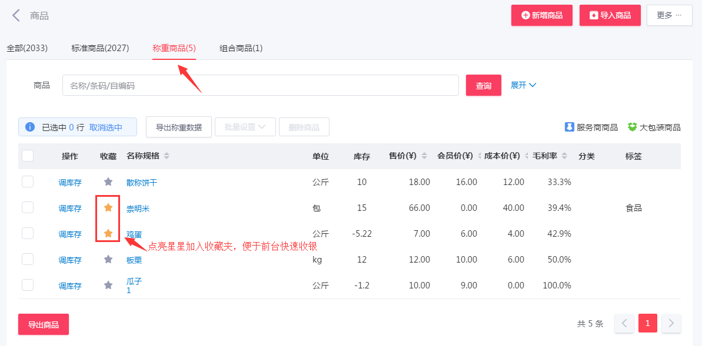Toggle the favorite star for 鸡蛋

point(108,234)
